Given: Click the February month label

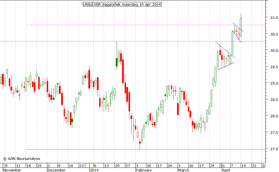Looking at the screenshot, I should 144,170.
